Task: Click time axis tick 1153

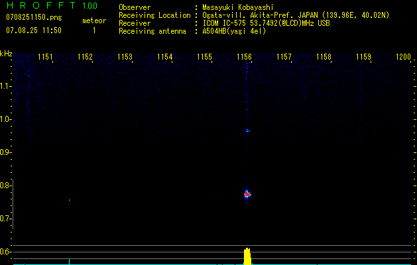Action: (125, 57)
